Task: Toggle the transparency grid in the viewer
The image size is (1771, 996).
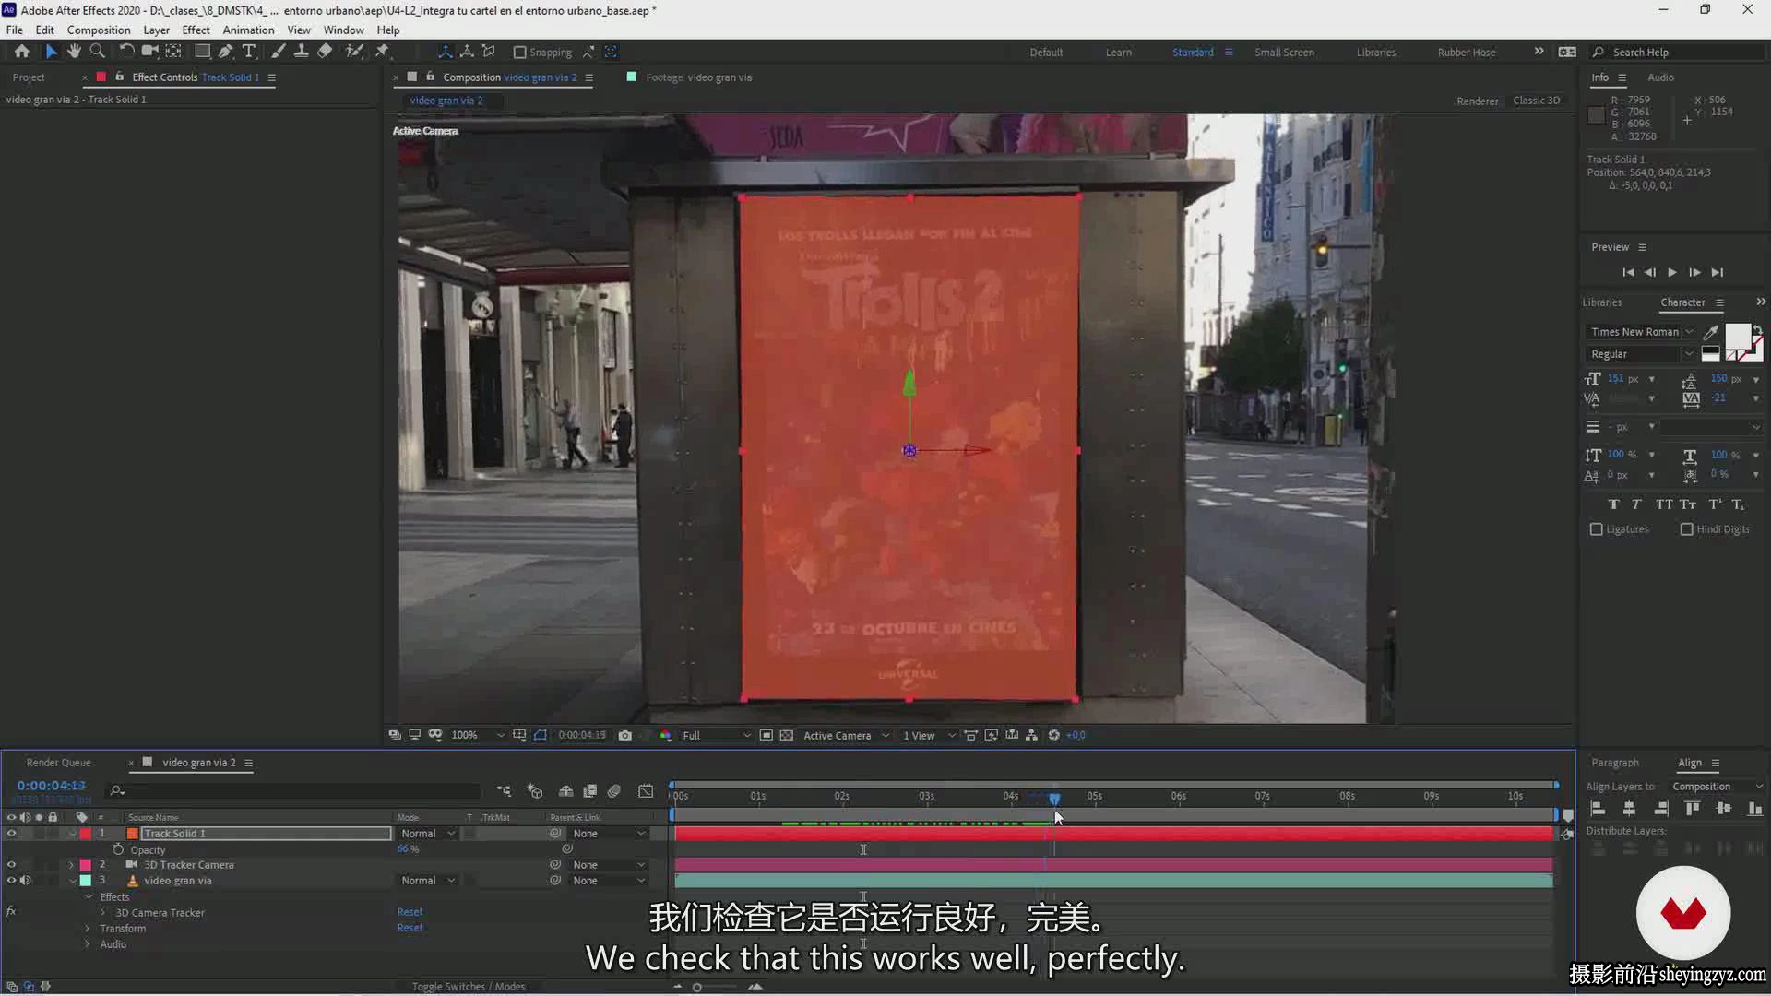Action: click(786, 735)
